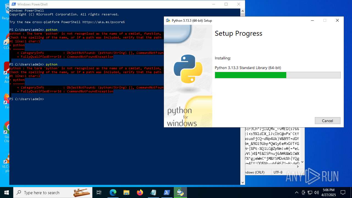Close the Windows PowerShell window
Viewport: 352px width, 198px height.
point(239,4)
